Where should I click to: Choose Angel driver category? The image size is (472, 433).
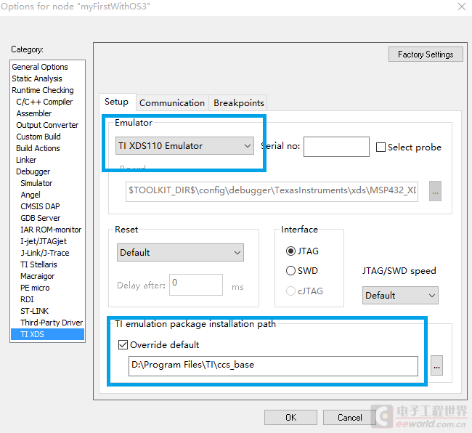(x=30, y=195)
